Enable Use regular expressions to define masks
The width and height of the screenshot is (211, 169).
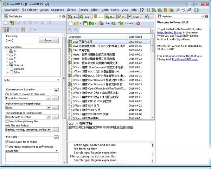click(7, 147)
